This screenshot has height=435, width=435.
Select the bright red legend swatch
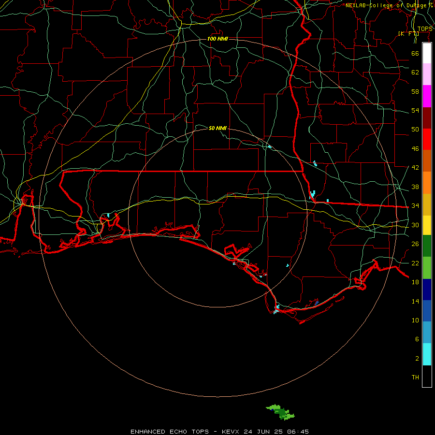point(427,139)
